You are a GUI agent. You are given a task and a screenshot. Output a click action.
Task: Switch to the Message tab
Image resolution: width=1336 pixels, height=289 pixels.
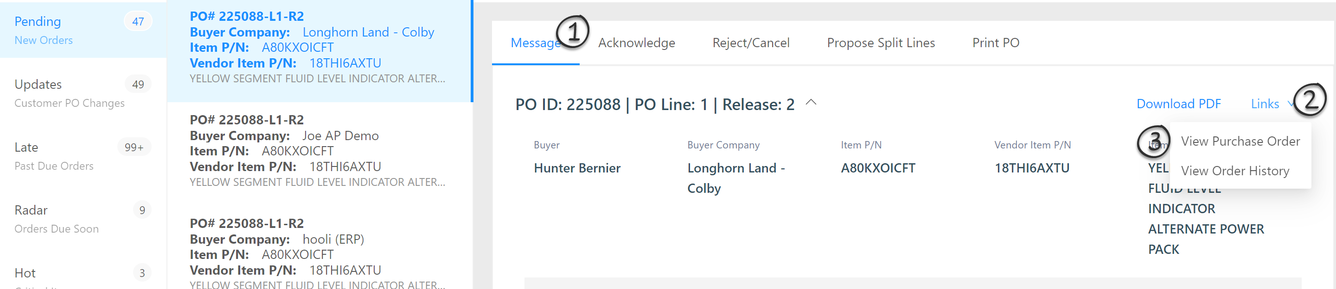point(536,43)
